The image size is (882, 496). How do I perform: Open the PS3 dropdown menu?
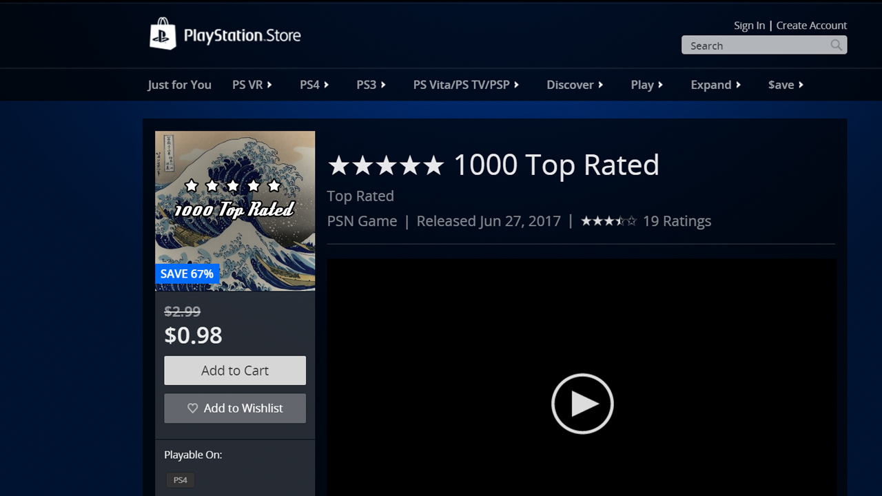[371, 85]
